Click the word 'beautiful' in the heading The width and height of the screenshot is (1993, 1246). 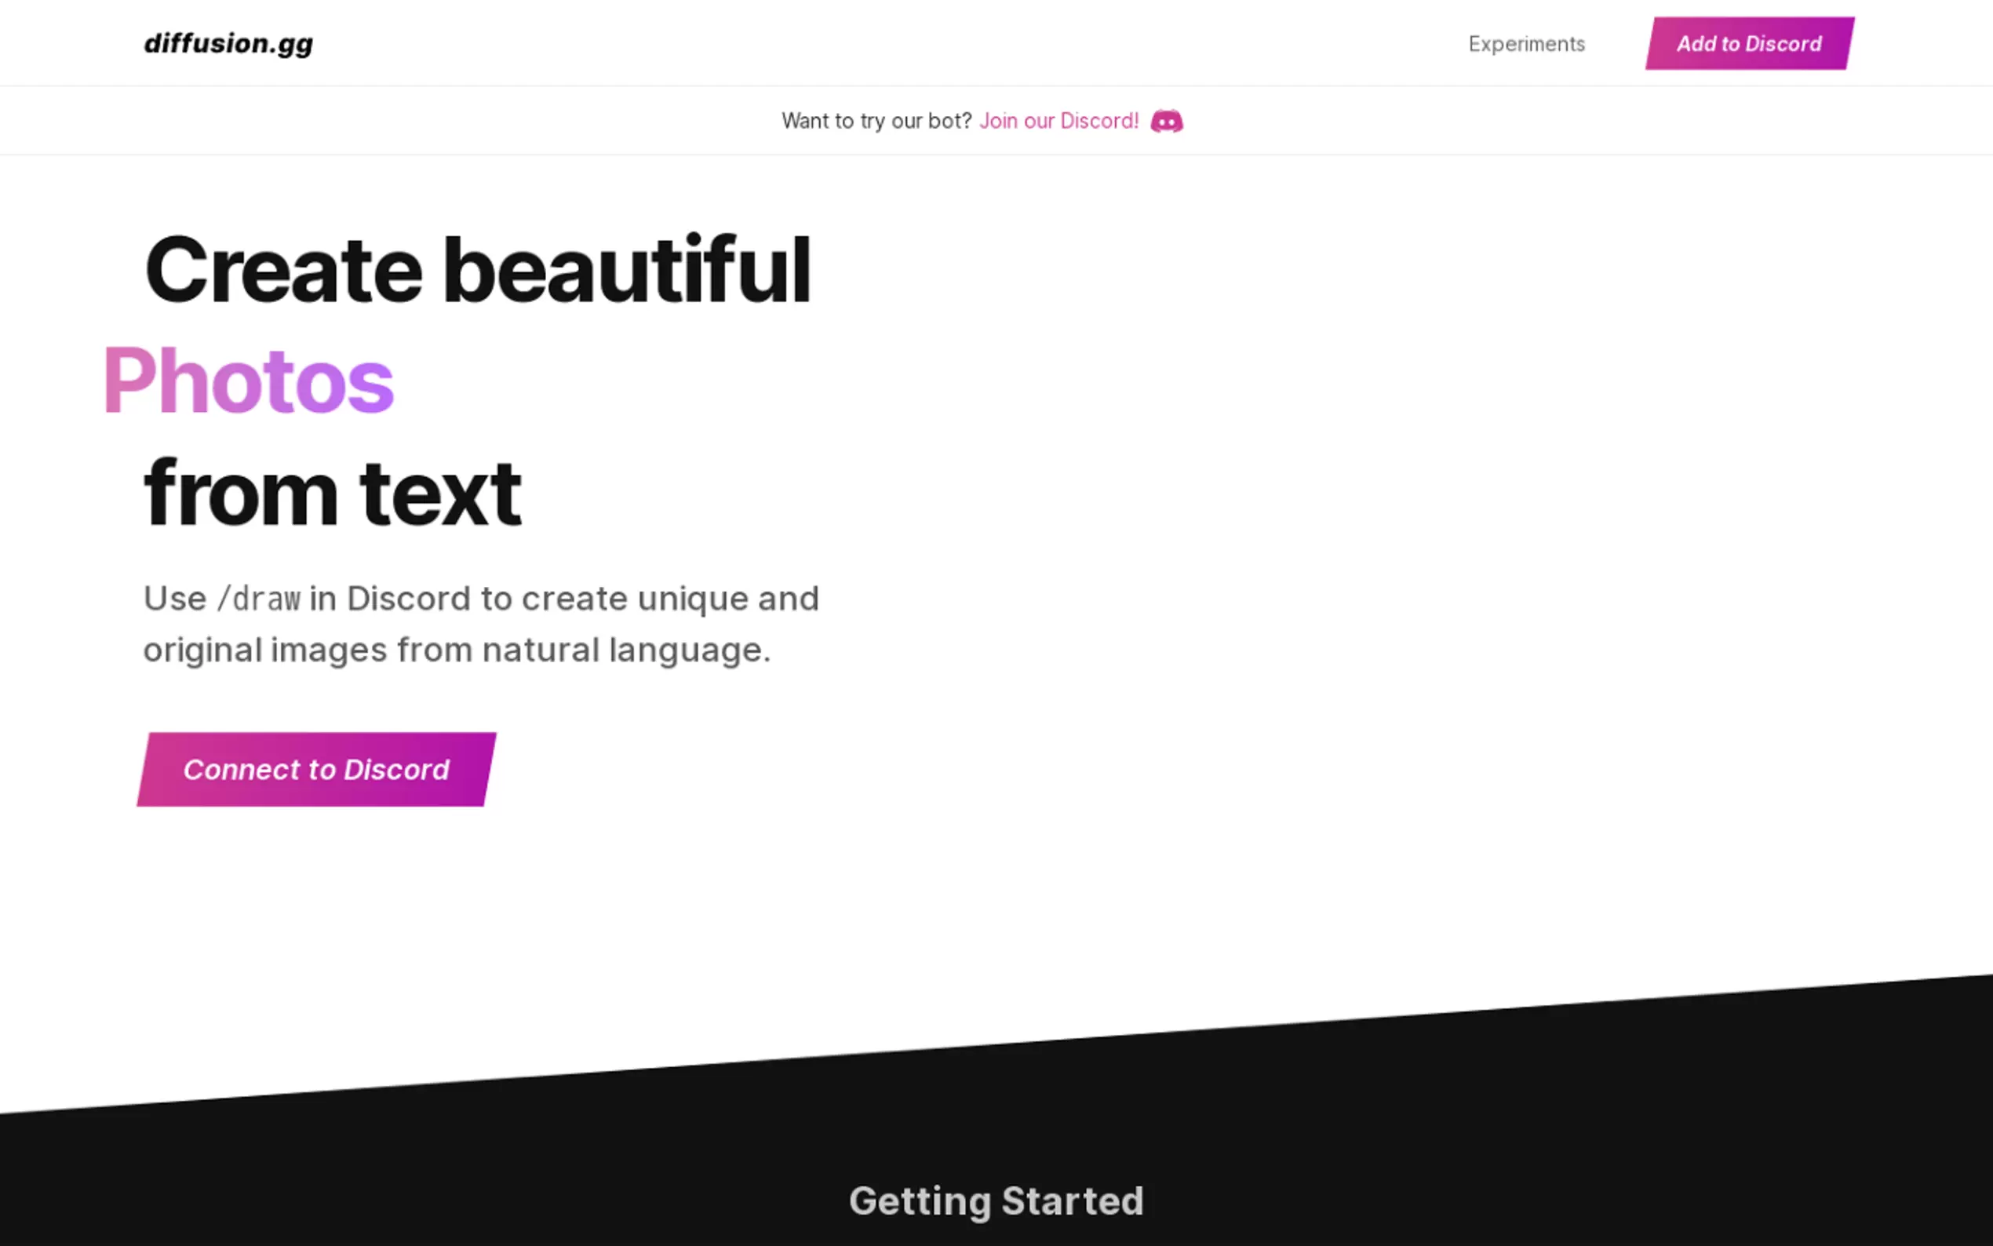626,270
